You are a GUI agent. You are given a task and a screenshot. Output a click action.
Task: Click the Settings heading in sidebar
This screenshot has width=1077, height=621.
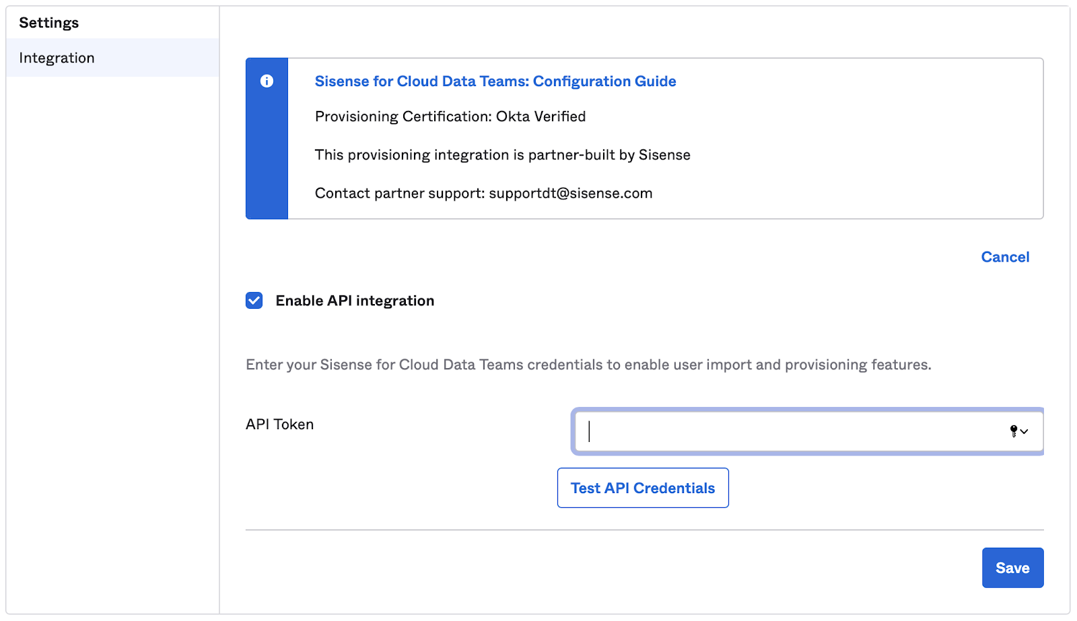coord(49,23)
